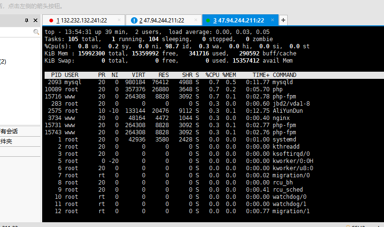Click the rcu_bh command text

click(283, 183)
